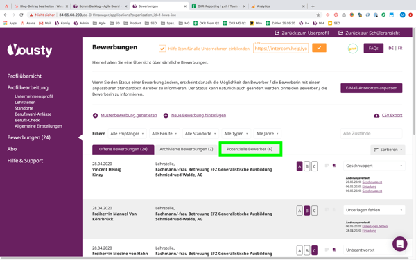Open the Intercom chat bubble
This screenshot has width=416, height=260.
[x=400, y=243]
